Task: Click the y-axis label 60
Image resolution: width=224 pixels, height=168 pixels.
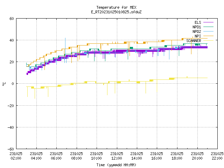Action: tap(12, 19)
